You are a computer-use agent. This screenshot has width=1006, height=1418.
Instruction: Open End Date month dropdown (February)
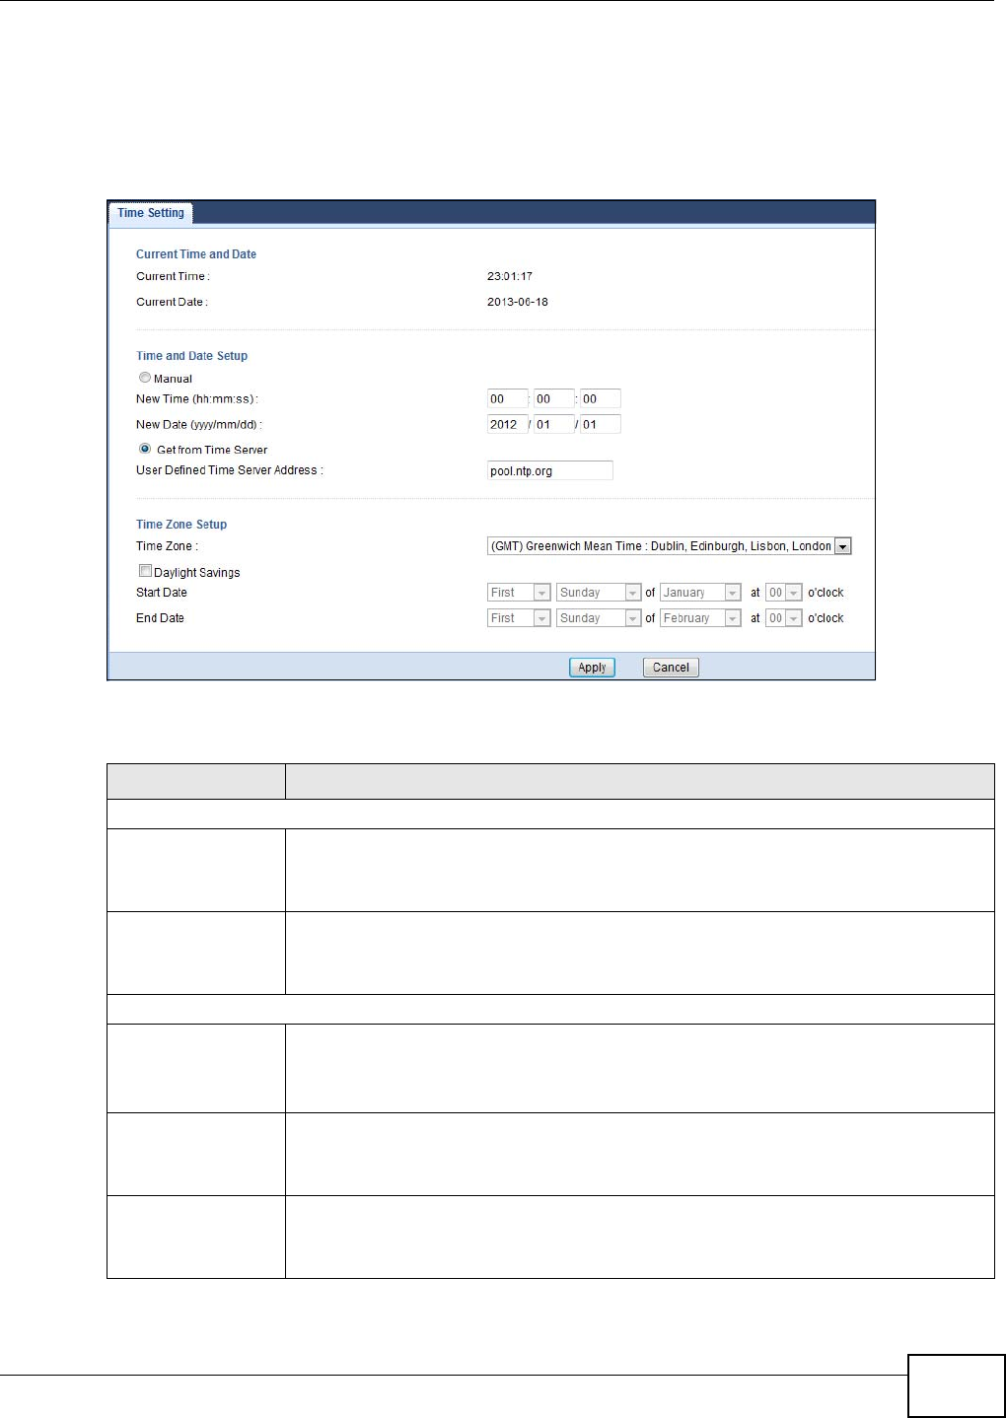(699, 618)
